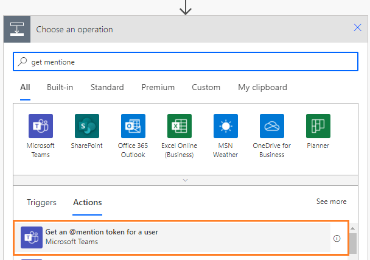Choose the Planner connector icon
The height and width of the screenshot is (260, 370).
[x=318, y=126]
